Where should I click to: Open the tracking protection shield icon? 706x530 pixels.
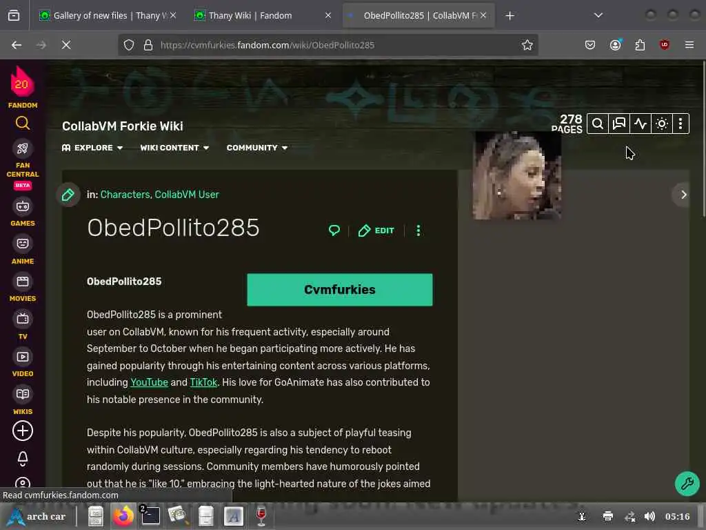click(x=129, y=45)
